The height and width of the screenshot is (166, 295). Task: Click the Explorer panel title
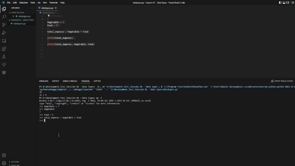click(x=15, y=8)
